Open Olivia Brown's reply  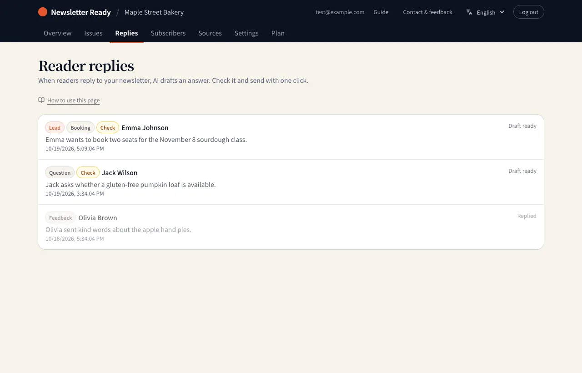click(x=291, y=227)
